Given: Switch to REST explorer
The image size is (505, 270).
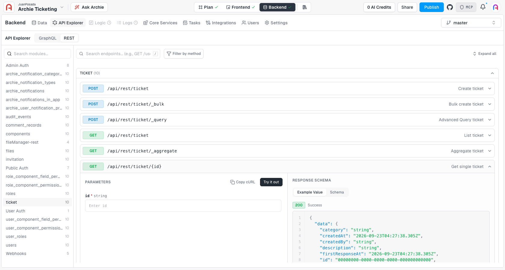Looking at the screenshot, I should coord(69,38).
